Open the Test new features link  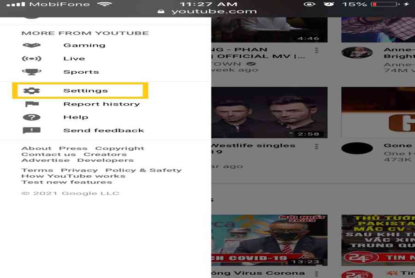pyautogui.click(x=67, y=182)
